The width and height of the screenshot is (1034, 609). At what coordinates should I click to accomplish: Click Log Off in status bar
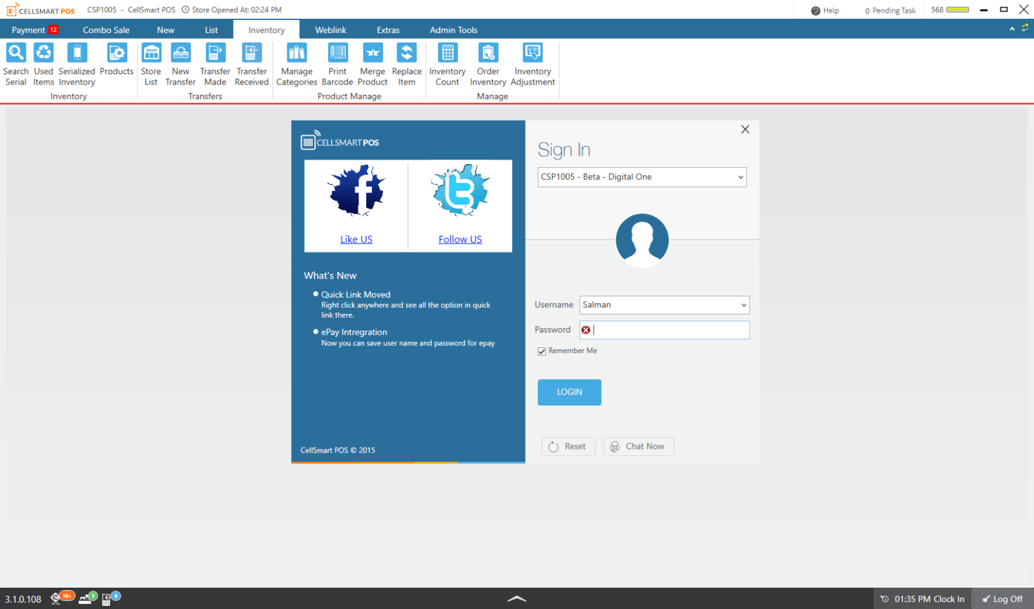1002,599
